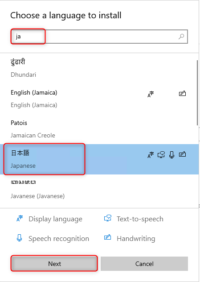The width and height of the screenshot is (200, 282).
Task: Click text-to-speech icon on Japanese row
Action: point(161,155)
